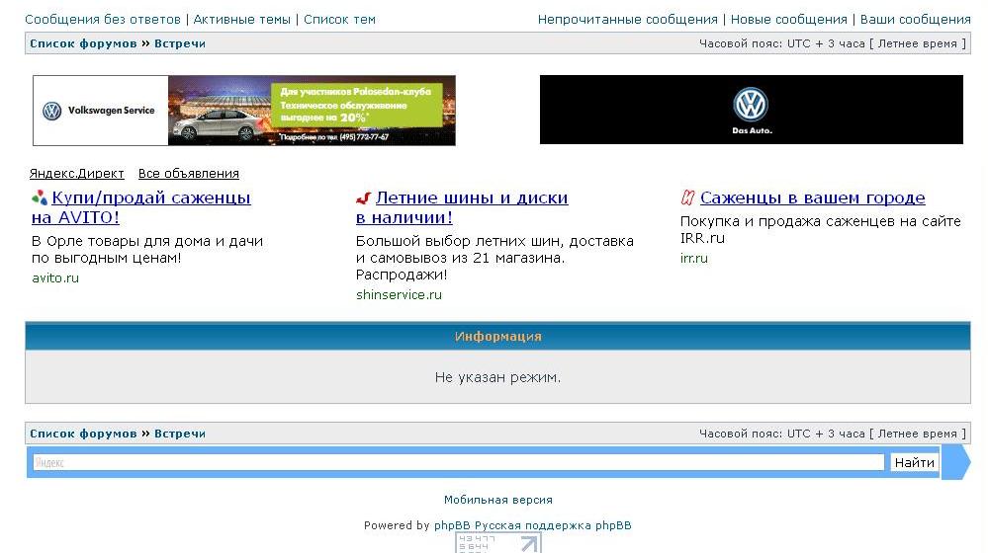The height and width of the screenshot is (553, 988).
Task: Open Список тем link
Action: (339, 19)
